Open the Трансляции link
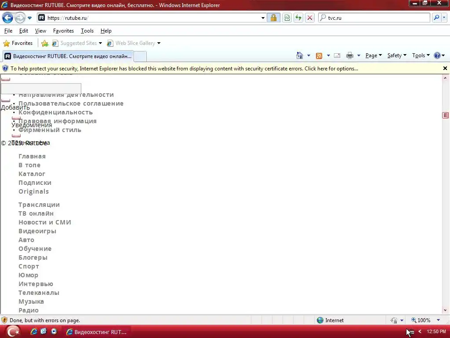450x338 pixels. tap(39, 205)
